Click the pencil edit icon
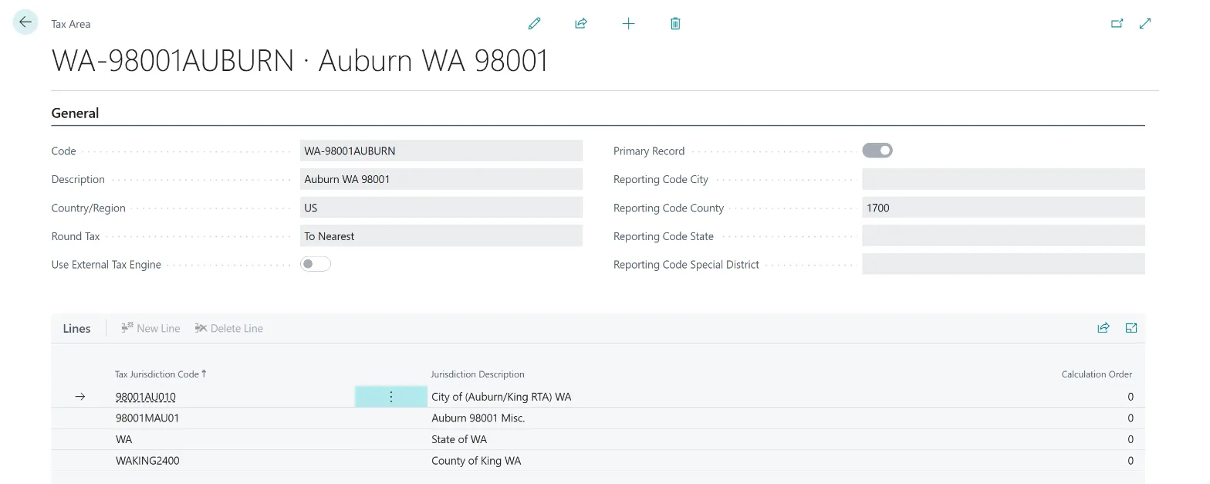This screenshot has width=1210, height=484. (x=534, y=24)
